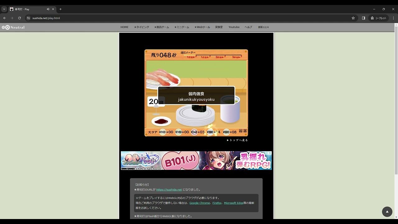Click the Neutral site logo
This screenshot has height=224, width=398.
click(13, 27)
